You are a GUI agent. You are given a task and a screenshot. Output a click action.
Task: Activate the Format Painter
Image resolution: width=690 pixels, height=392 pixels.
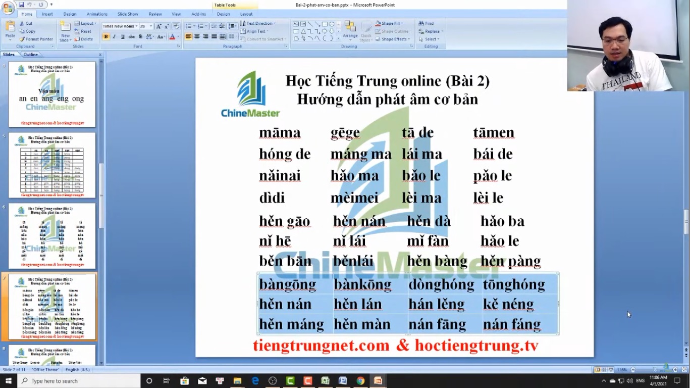coord(36,39)
